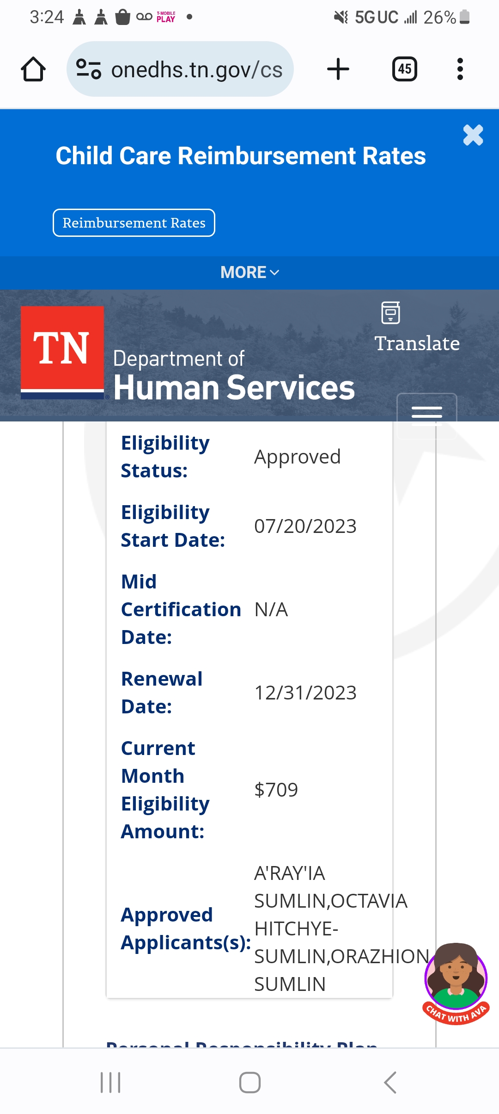Open the browser three-dot menu
The width and height of the screenshot is (499, 1114).
coord(460,69)
